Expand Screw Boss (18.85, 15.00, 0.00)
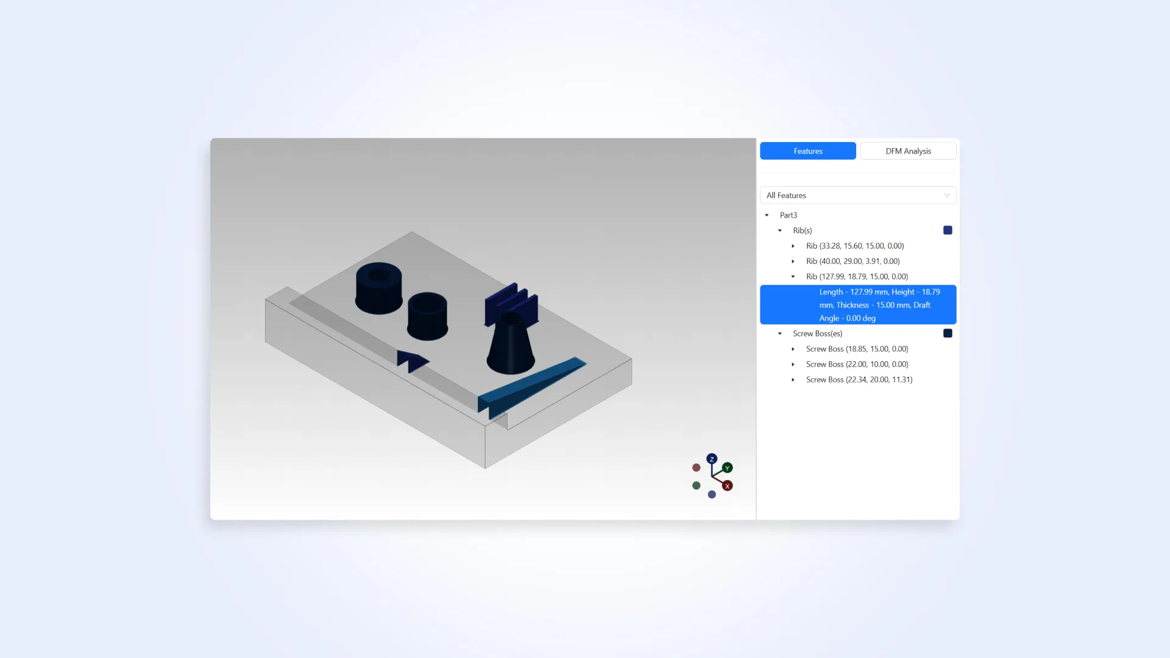The height and width of the screenshot is (658, 1170). pyautogui.click(x=793, y=349)
